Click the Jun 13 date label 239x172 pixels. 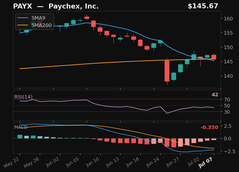(113, 162)
